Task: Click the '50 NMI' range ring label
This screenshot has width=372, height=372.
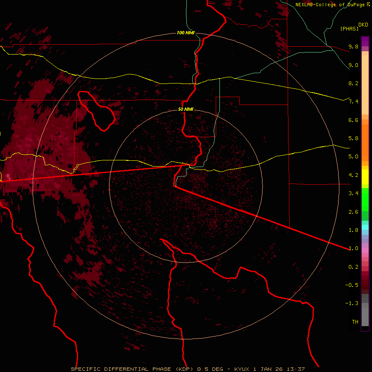Action: [x=186, y=109]
